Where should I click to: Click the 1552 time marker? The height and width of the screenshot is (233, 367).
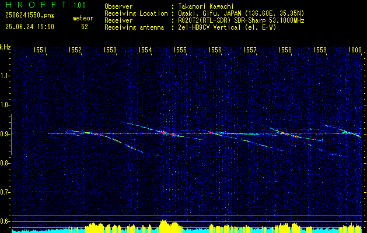tap(75, 50)
